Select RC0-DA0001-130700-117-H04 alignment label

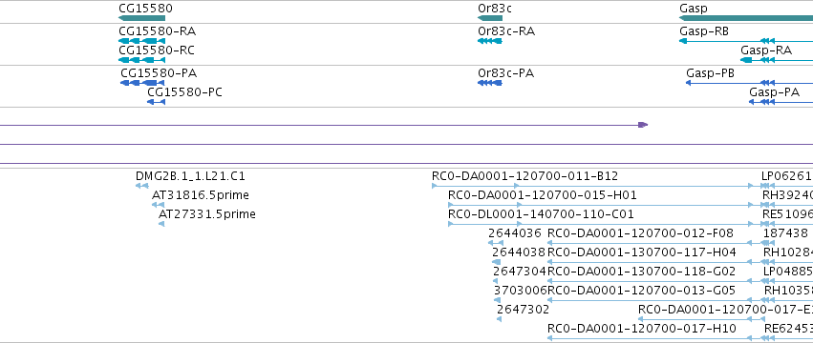[642, 253]
